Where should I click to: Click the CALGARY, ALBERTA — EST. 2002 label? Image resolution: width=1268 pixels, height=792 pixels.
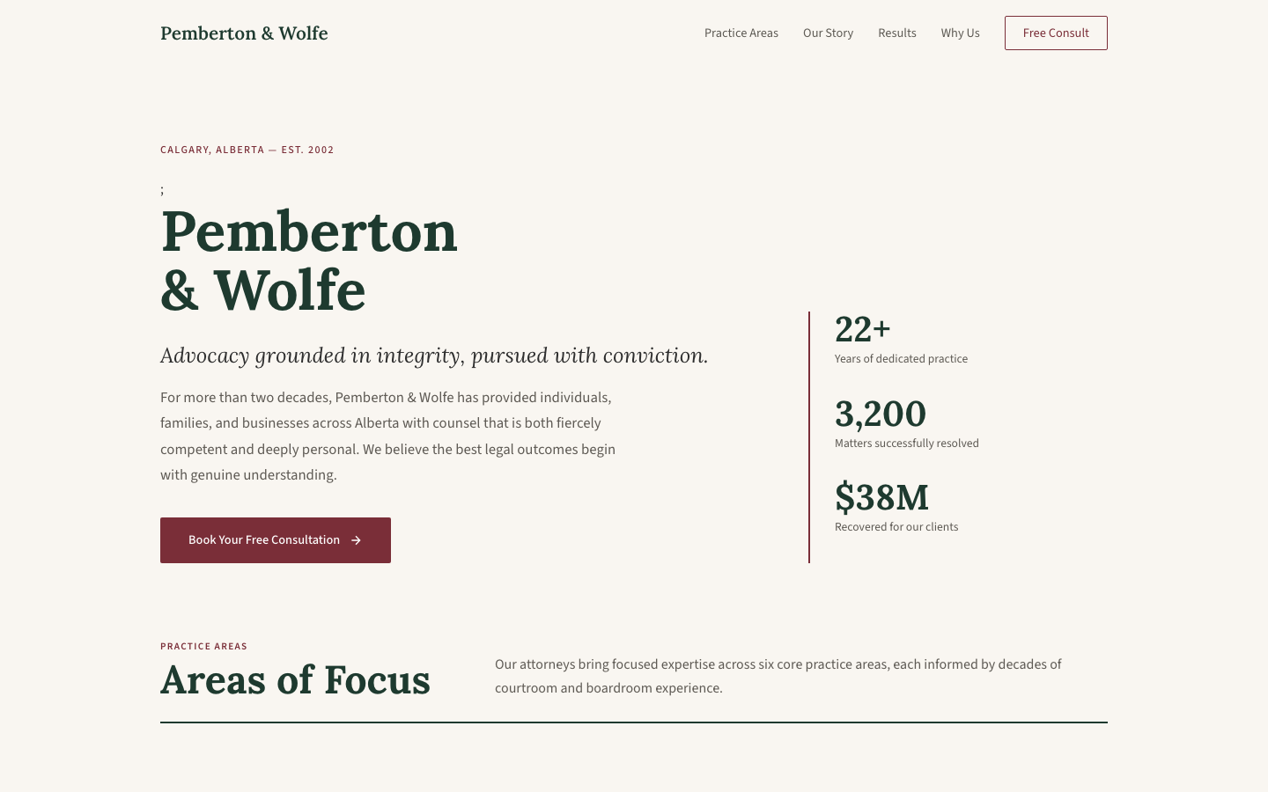247,150
